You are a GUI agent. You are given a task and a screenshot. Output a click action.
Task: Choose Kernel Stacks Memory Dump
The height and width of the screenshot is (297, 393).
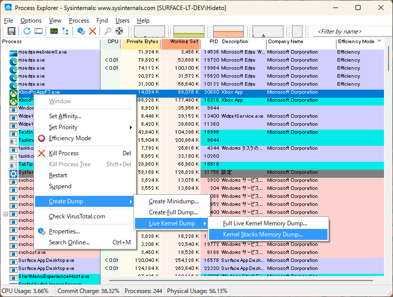tap(268, 234)
